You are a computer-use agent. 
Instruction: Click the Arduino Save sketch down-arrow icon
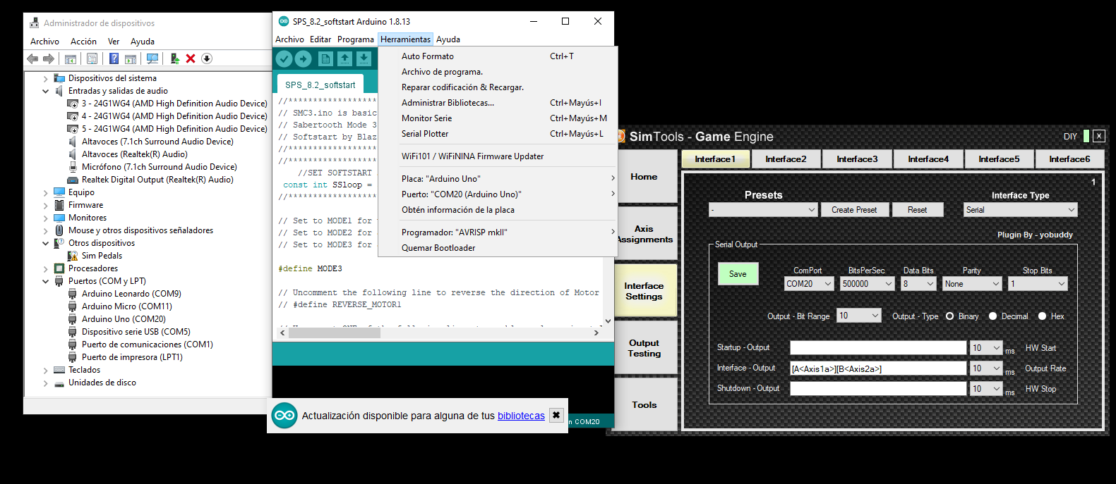pyautogui.click(x=364, y=59)
